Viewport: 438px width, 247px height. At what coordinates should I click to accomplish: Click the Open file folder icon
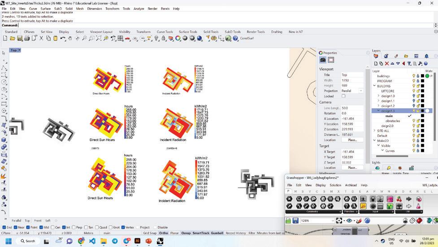point(12,38)
